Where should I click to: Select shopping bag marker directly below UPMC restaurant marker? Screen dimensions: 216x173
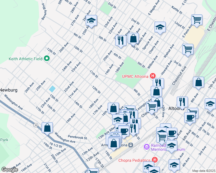[x=156, y=92]
